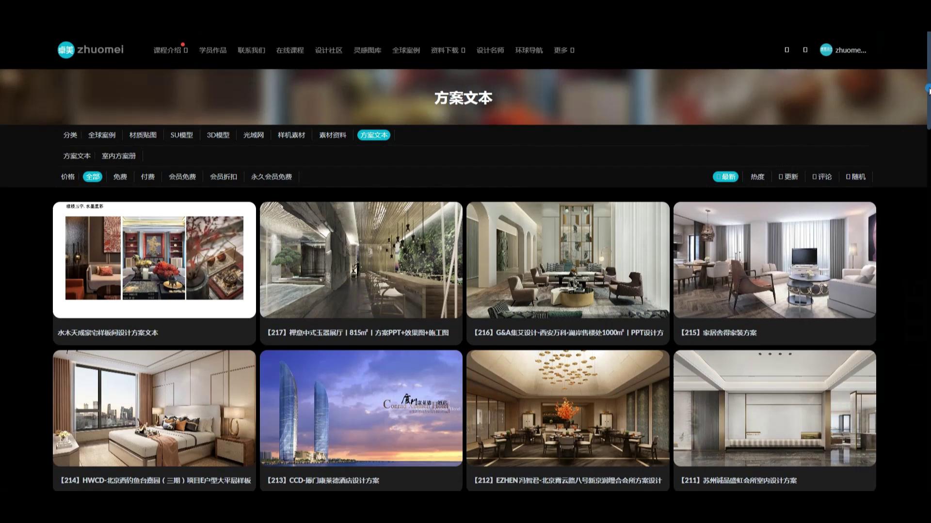The width and height of the screenshot is (931, 523).
Task: Switch to the 材质贴图 category tab
Action: pos(143,135)
